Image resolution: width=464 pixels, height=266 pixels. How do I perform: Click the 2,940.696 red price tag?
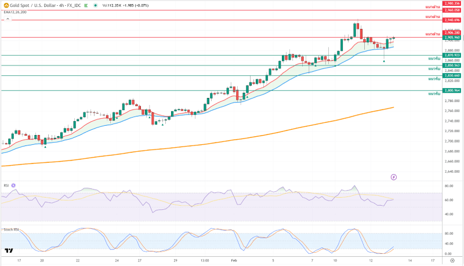452,20
